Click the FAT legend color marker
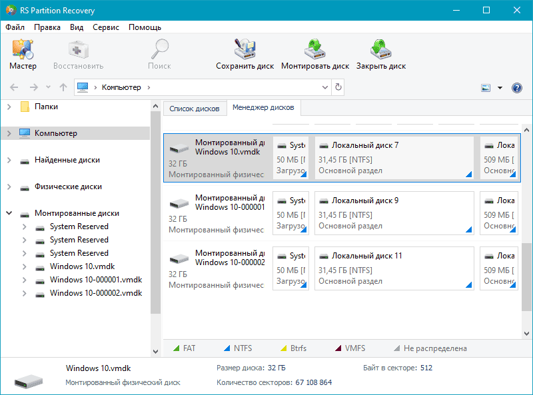This screenshot has height=395, width=533. coord(176,348)
